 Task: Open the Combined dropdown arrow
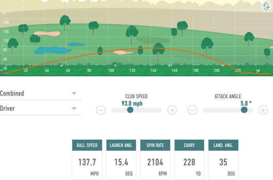[74, 94]
